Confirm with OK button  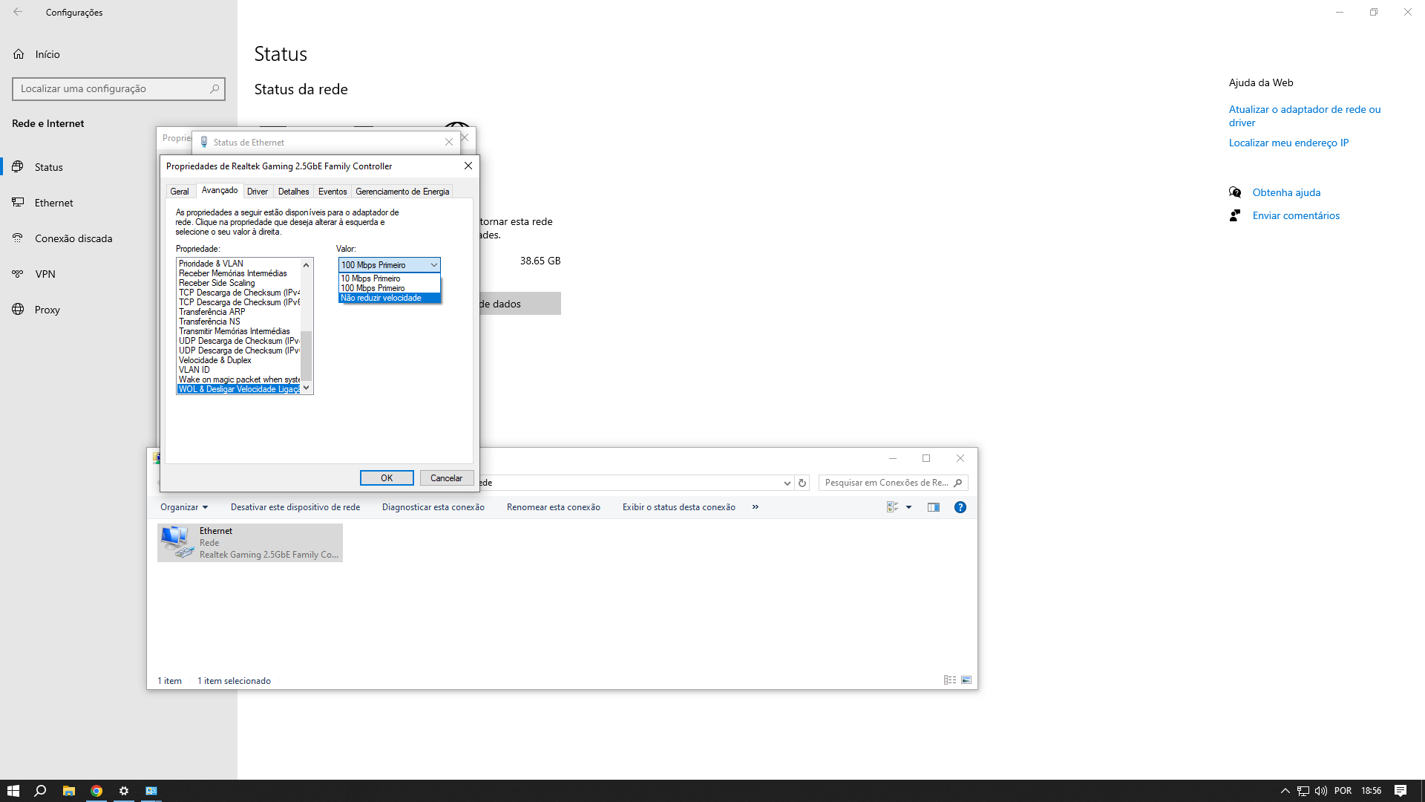coord(387,478)
